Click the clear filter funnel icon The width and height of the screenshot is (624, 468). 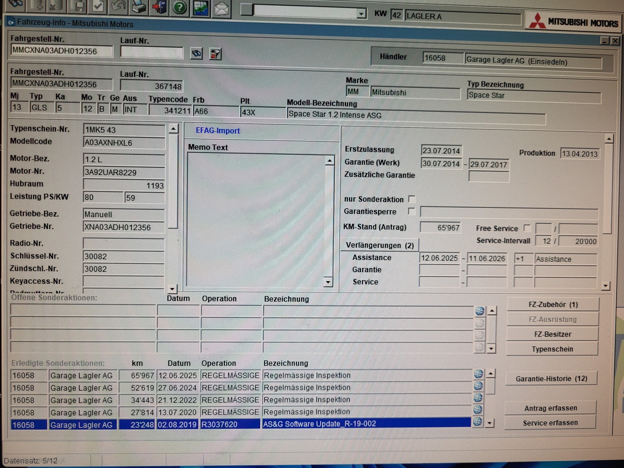[x=215, y=54]
